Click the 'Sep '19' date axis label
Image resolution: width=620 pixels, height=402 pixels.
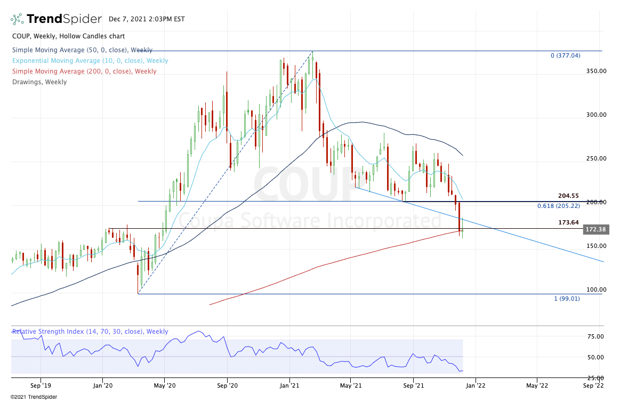tap(41, 385)
